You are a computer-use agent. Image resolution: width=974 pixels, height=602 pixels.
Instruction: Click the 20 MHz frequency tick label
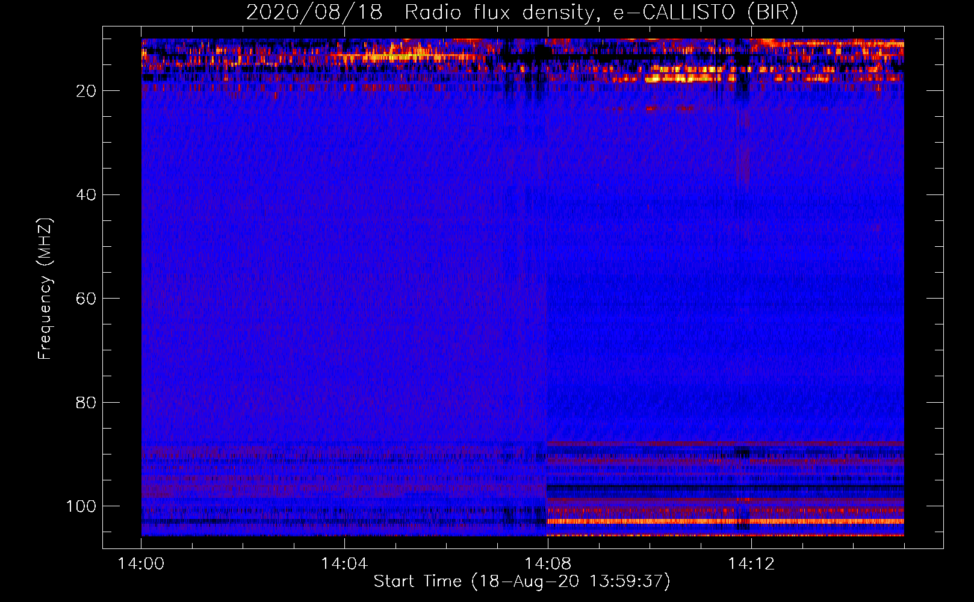[x=86, y=91]
